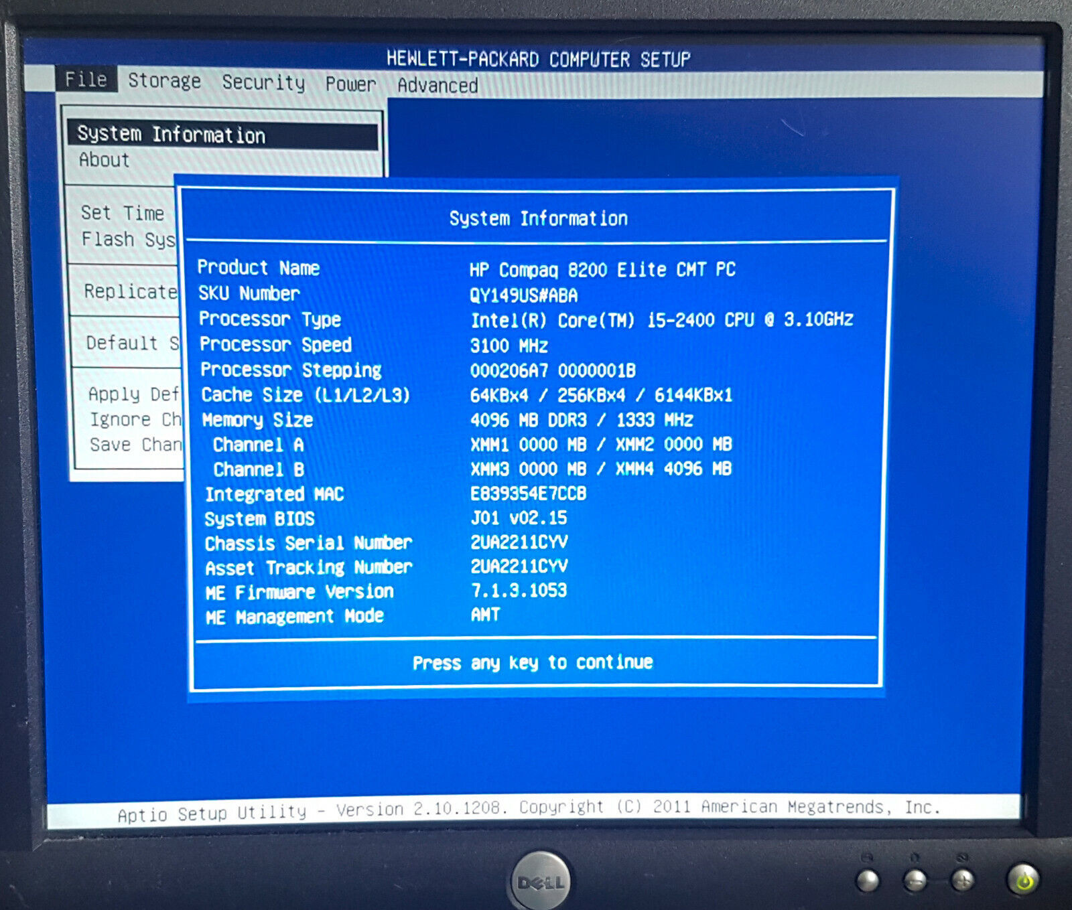Click the System Information dialog title
Image resolution: width=1072 pixels, height=910 pixels.
pyautogui.click(x=539, y=218)
